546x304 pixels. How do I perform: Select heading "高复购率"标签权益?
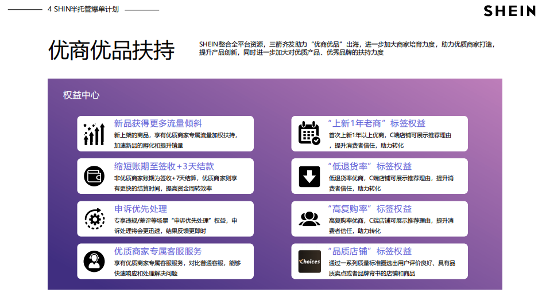[x=370, y=209]
